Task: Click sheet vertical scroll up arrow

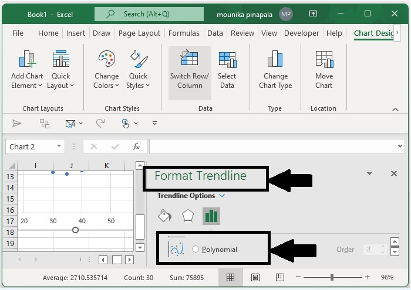Action: tap(140, 165)
